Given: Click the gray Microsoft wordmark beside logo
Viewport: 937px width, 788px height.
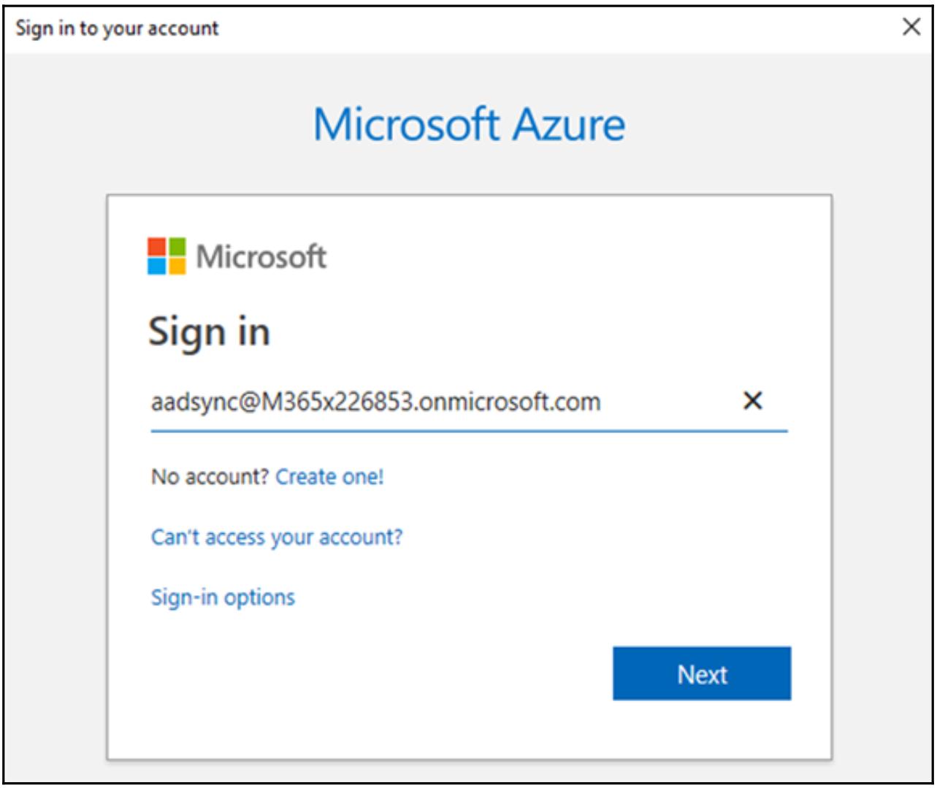Looking at the screenshot, I should tap(261, 256).
